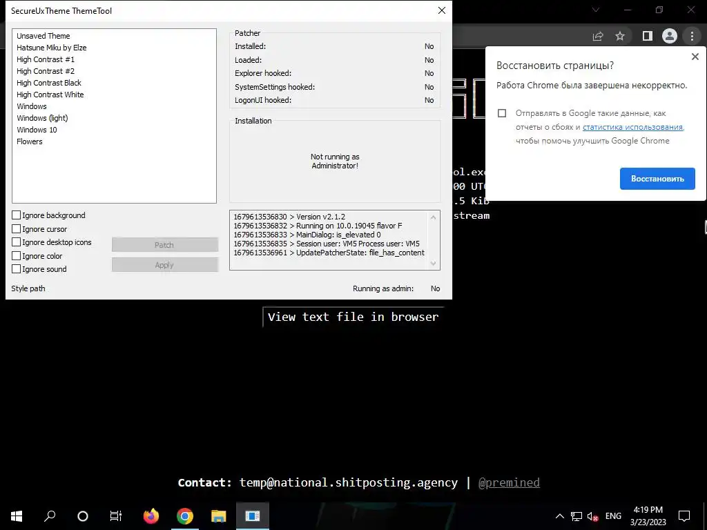The height and width of the screenshot is (530, 707).
Task: Click log scrollbar down arrow
Action: pos(434,263)
